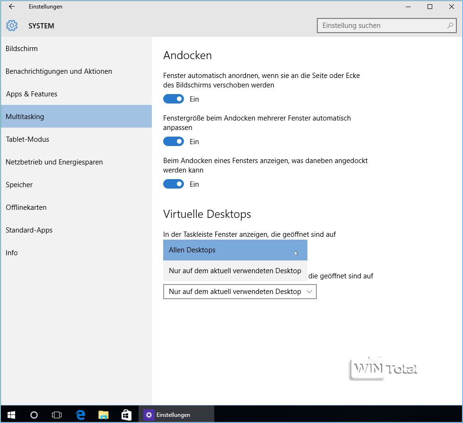The image size is (463, 423).
Task: Toggle automatic window resize when docking
Action: click(x=174, y=142)
